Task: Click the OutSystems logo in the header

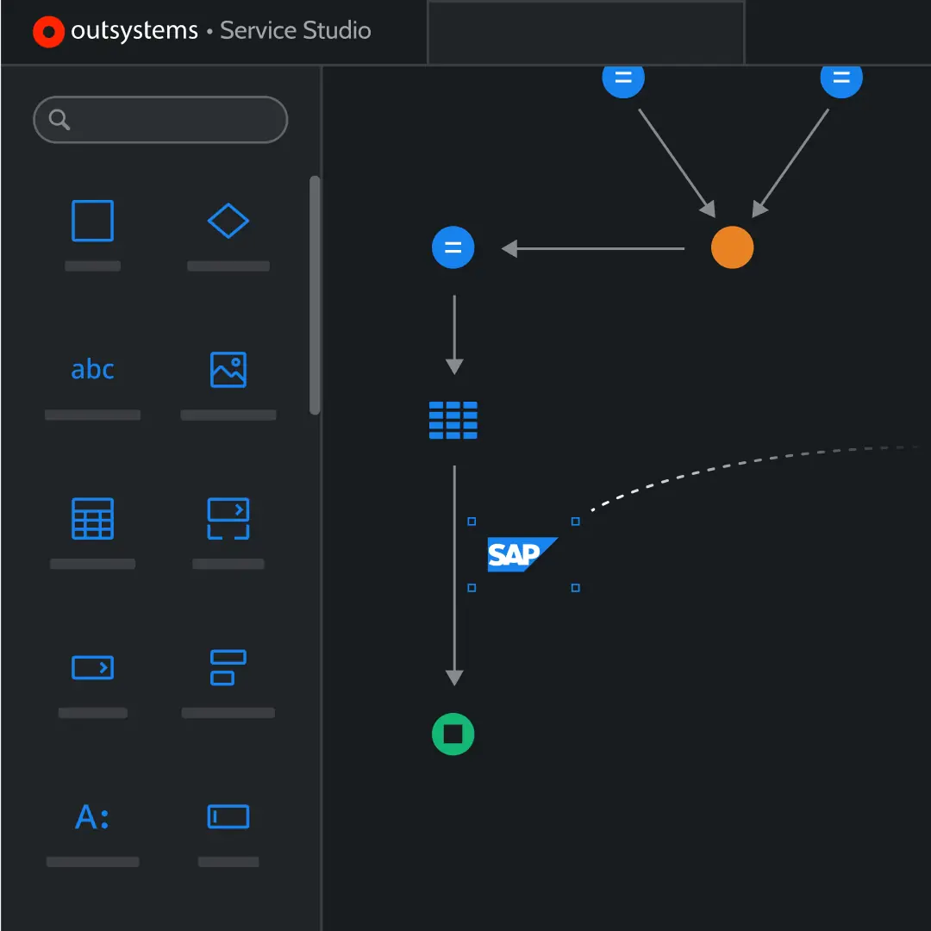Action: coord(48,31)
